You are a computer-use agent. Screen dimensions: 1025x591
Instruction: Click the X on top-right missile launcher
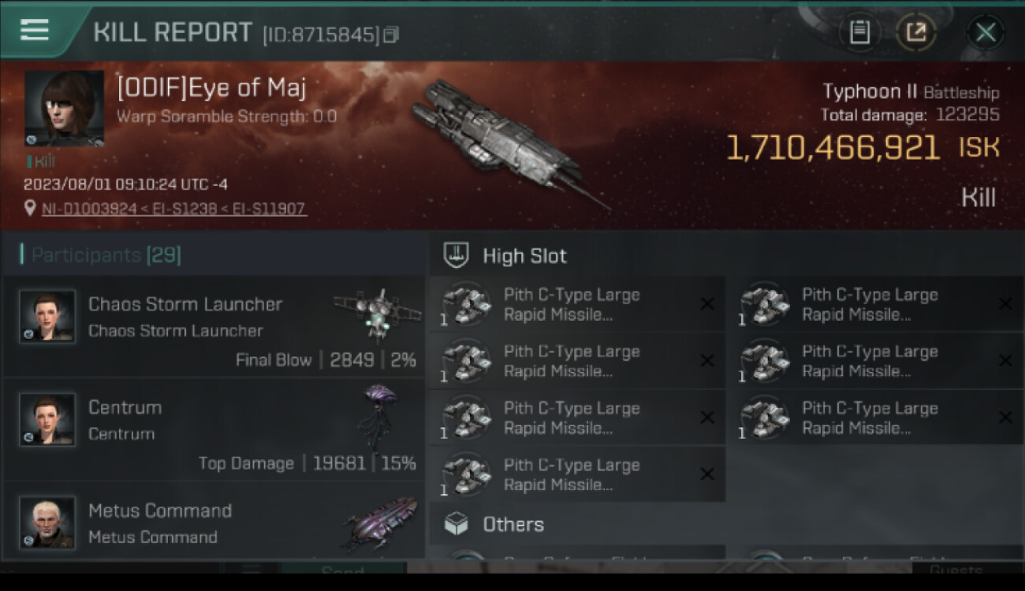coord(1004,304)
